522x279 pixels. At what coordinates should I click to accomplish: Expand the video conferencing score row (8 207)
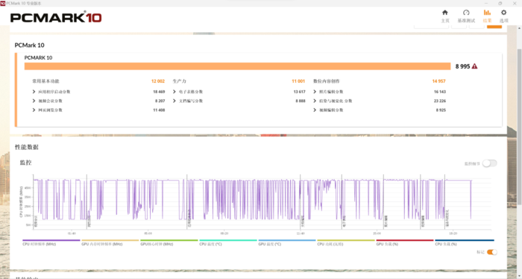(x=98, y=101)
